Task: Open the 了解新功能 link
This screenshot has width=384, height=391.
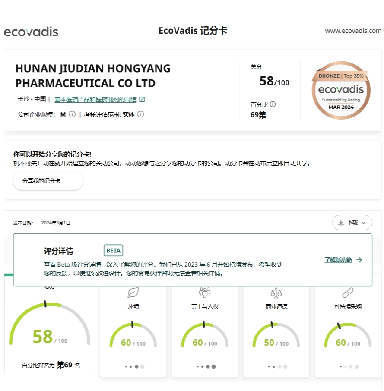Action: pyautogui.click(x=338, y=260)
